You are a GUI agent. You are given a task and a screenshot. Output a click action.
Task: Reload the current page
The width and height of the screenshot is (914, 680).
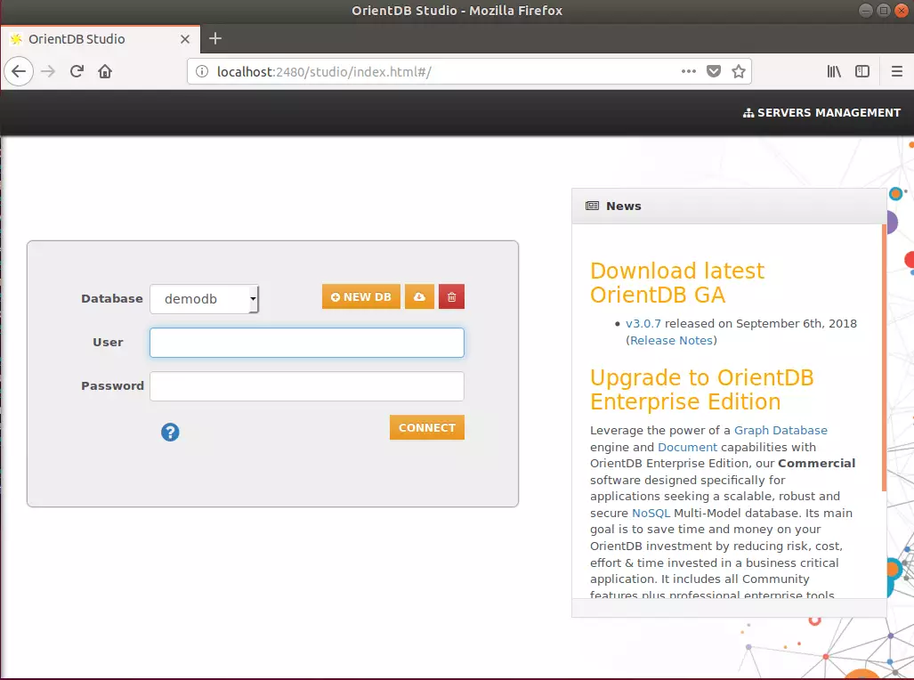(x=77, y=72)
